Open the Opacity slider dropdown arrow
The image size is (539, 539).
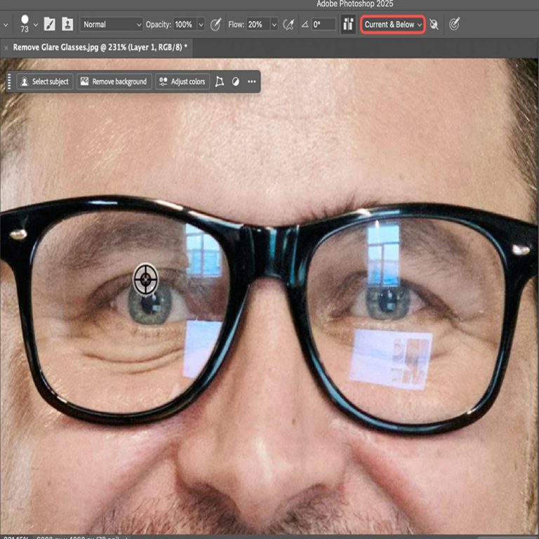point(201,25)
